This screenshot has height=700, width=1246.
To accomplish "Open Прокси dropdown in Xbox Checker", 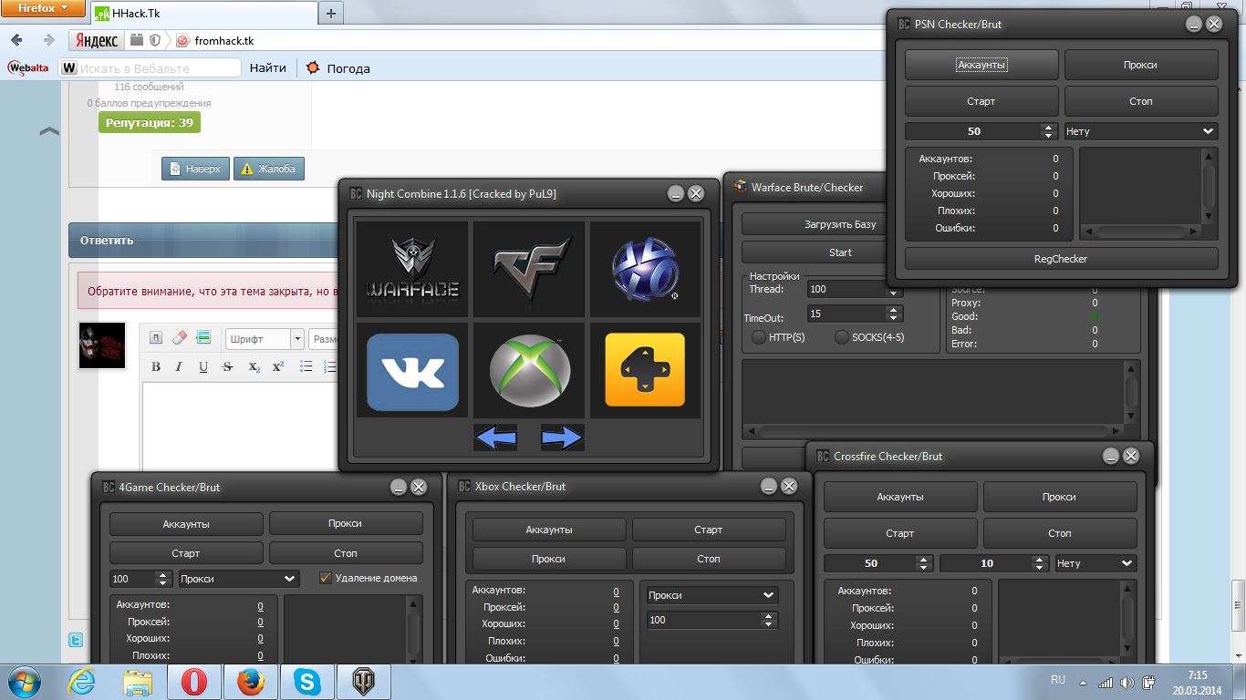I will point(711,595).
